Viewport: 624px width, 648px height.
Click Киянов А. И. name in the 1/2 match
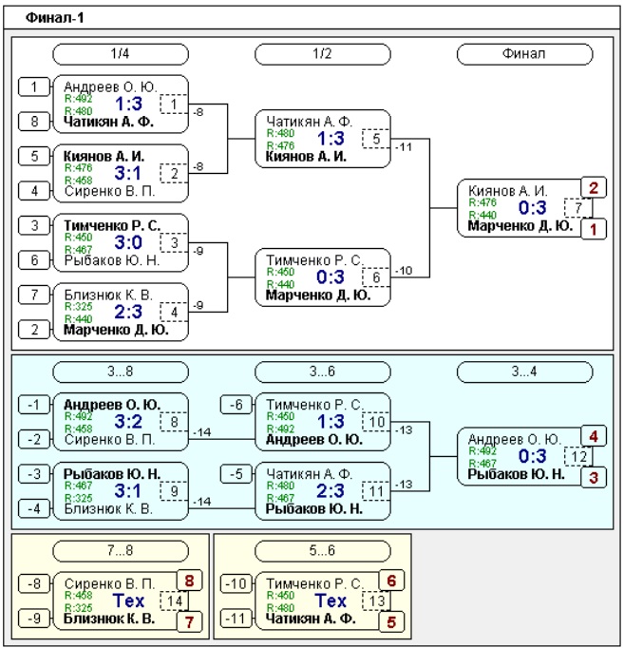pyautogui.click(x=306, y=157)
